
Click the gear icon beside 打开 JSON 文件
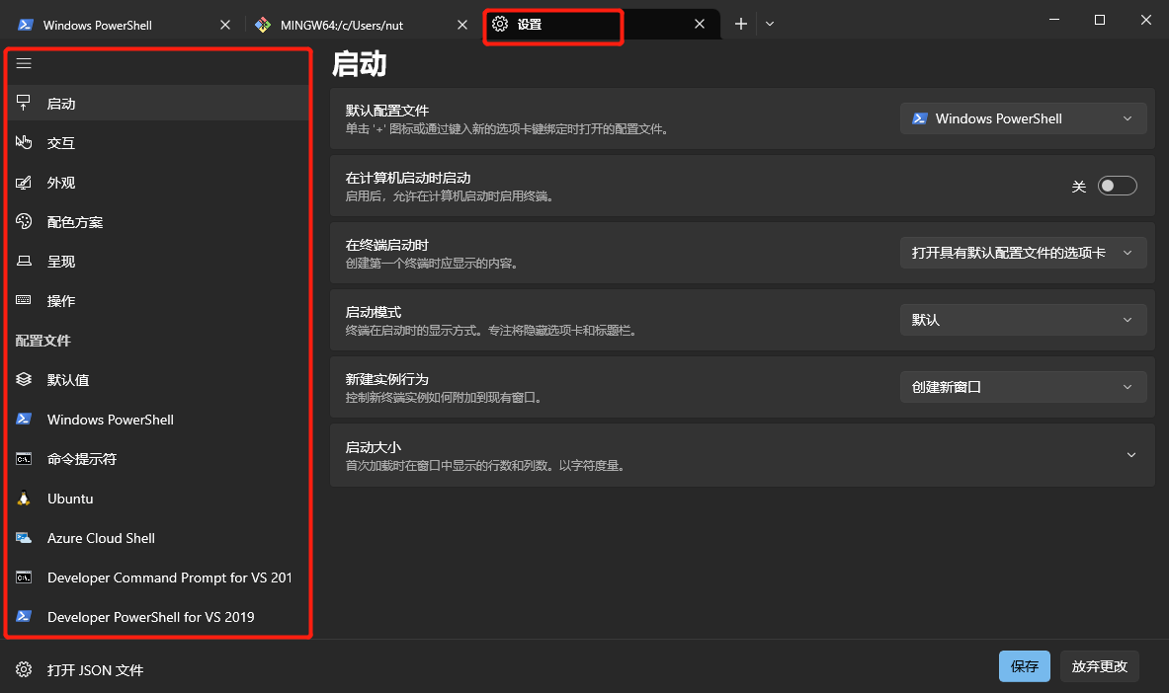(x=24, y=669)
